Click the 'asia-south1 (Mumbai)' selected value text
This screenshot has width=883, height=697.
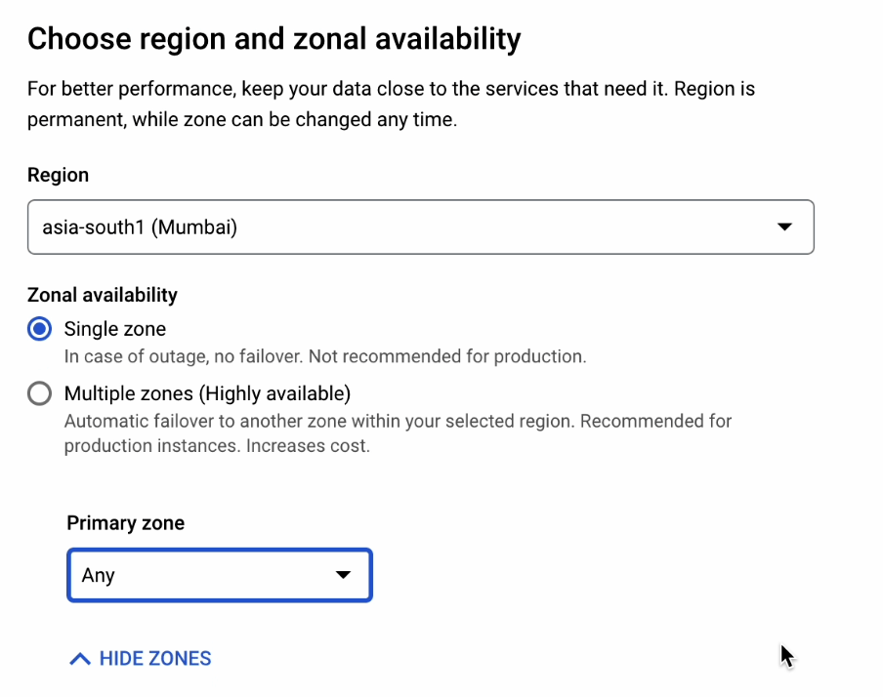[x=140, y=227]
